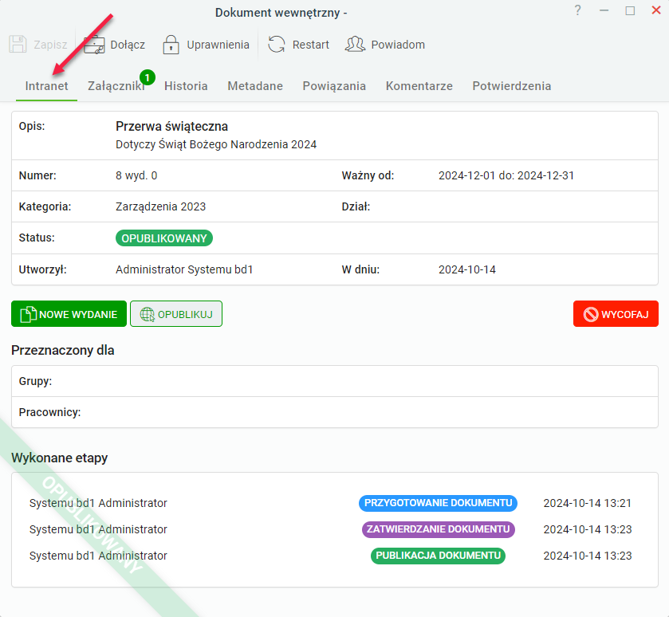Switch to the Metadane tab
The image size is (669, 617).
click(255, 86)
